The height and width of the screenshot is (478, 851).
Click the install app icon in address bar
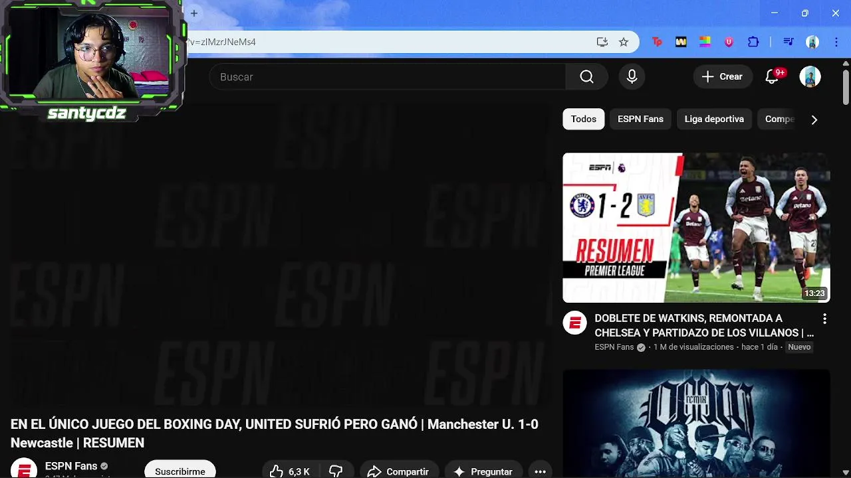(602, 42)
